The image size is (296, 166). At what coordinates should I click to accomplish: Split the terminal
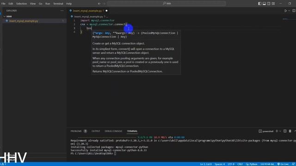tap(285, 131)
